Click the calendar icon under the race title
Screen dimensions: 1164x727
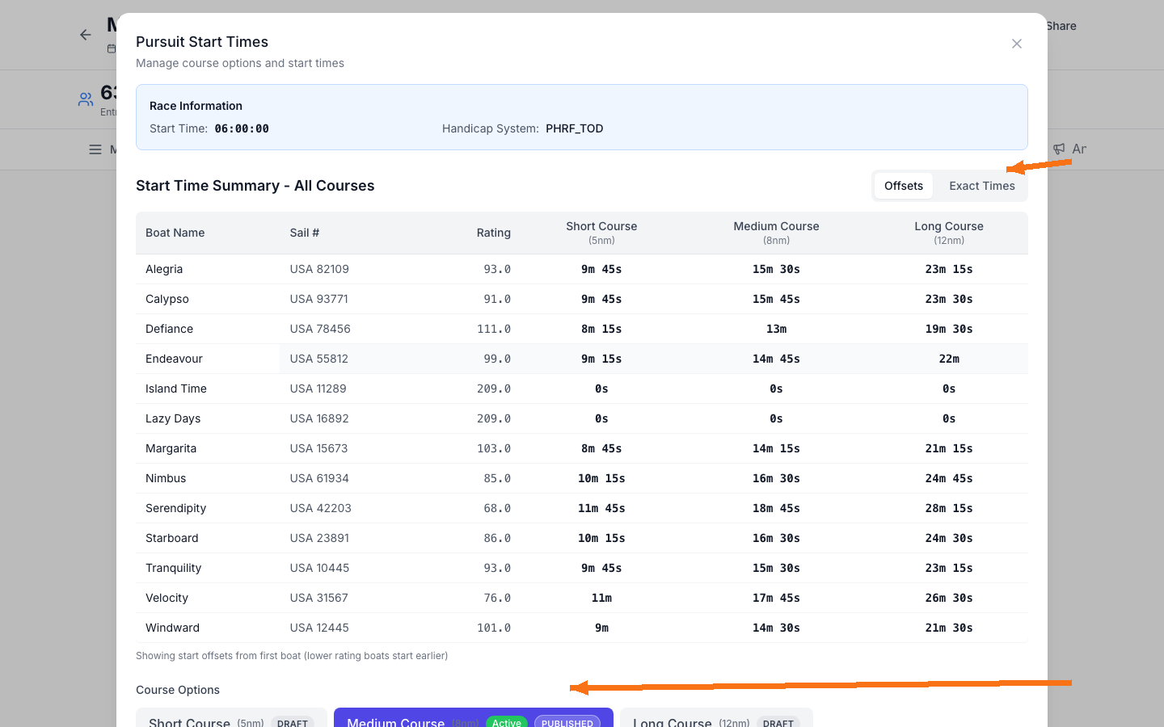(x=111, y=48)
